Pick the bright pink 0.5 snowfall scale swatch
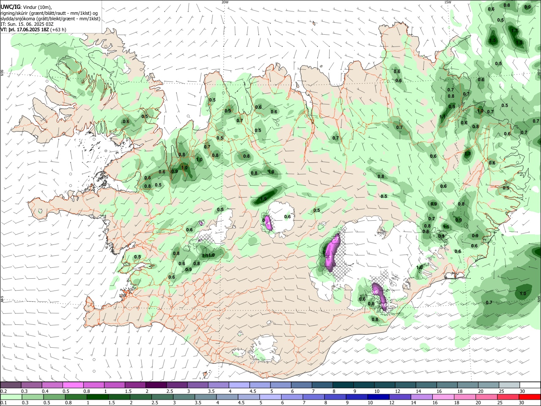This screenshot has width=541, height=406. tap(73, 385)
